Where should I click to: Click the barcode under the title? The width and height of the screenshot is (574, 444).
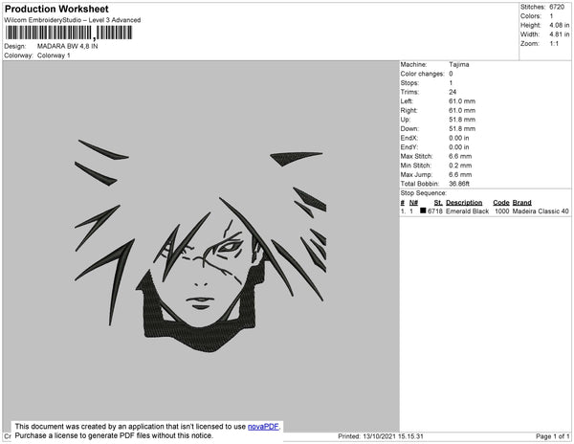69,33
